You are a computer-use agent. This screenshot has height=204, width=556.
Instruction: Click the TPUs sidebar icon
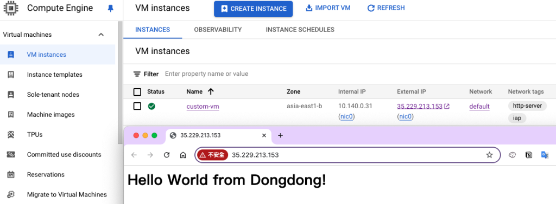pyautogui.click(x=11, y=134)
